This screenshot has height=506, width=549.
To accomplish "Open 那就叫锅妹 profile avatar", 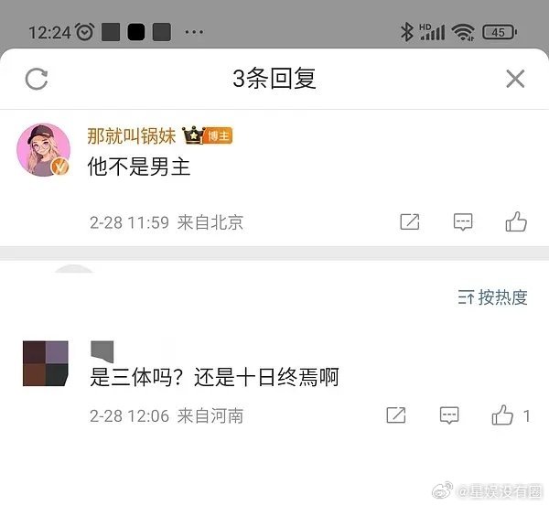I will (43, 150).
